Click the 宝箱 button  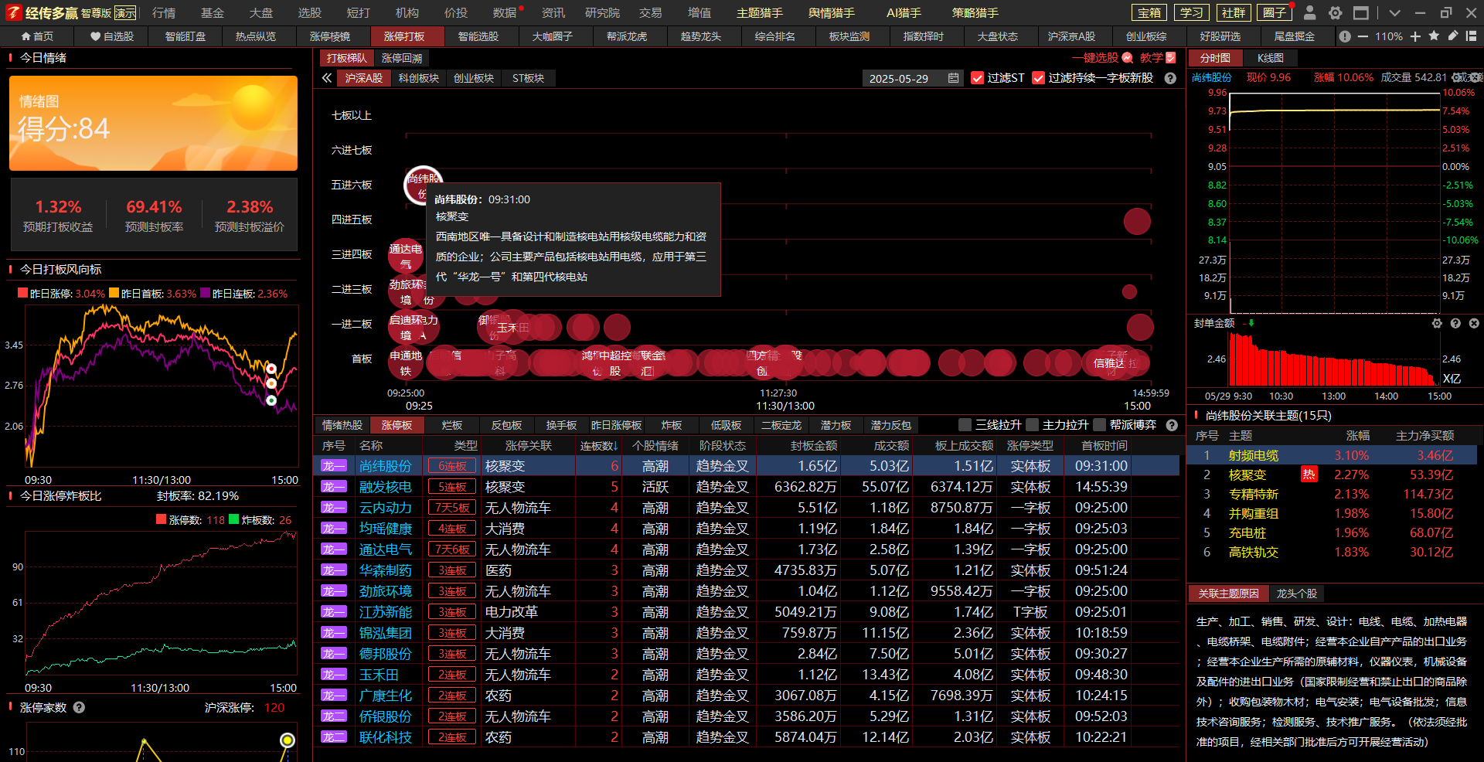click(1149, 12)
